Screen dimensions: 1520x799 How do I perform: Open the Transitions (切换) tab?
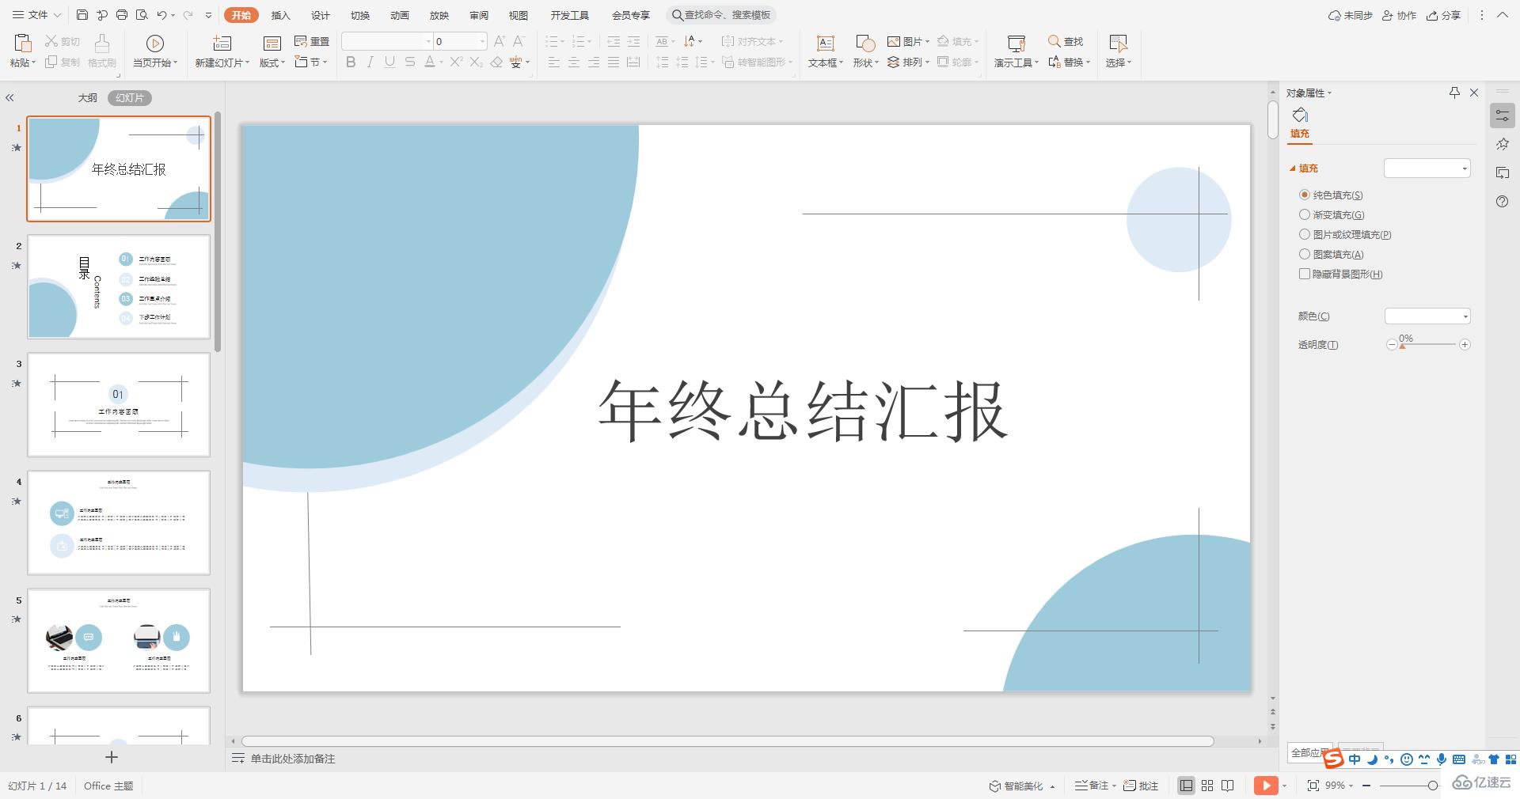coord(360,15)
